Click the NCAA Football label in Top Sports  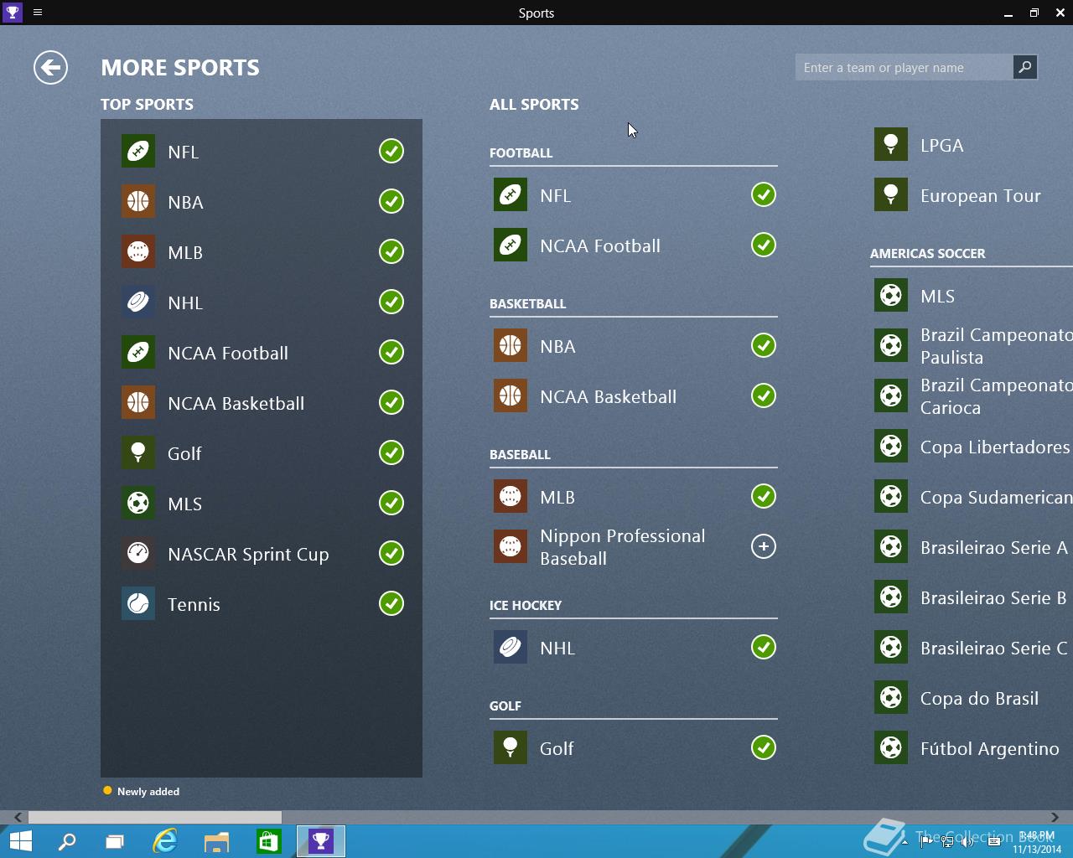[x=228, y=353]
